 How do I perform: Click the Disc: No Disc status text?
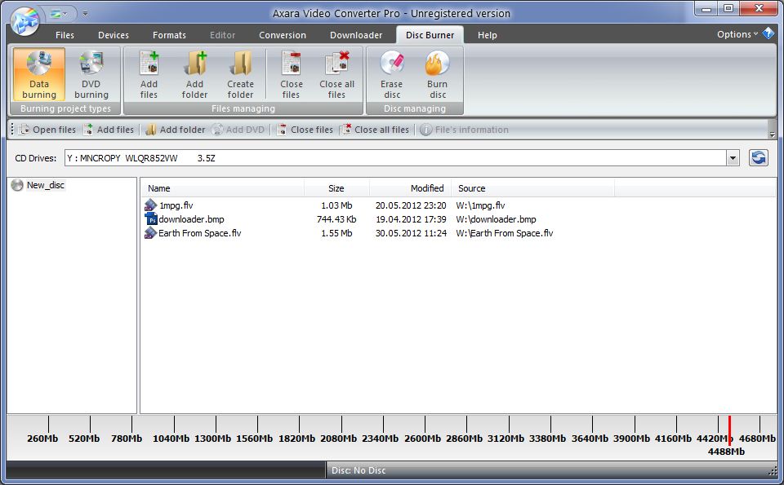pyautogui.click(x=359, y=470)
